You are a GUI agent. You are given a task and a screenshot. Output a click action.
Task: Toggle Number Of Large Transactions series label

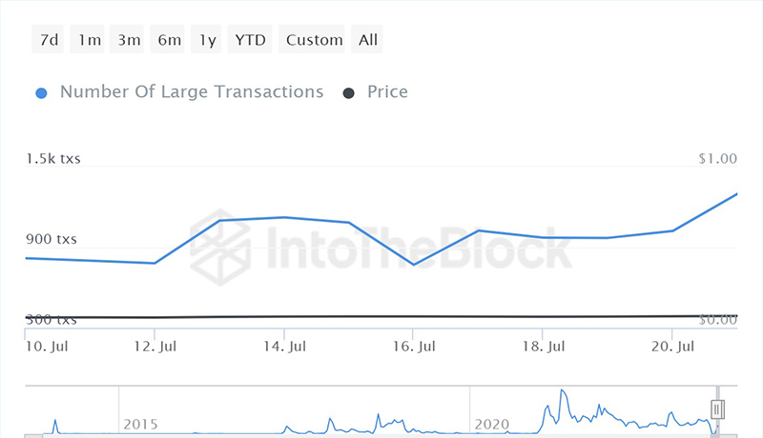pyautogui.click(x=191, y=92)
